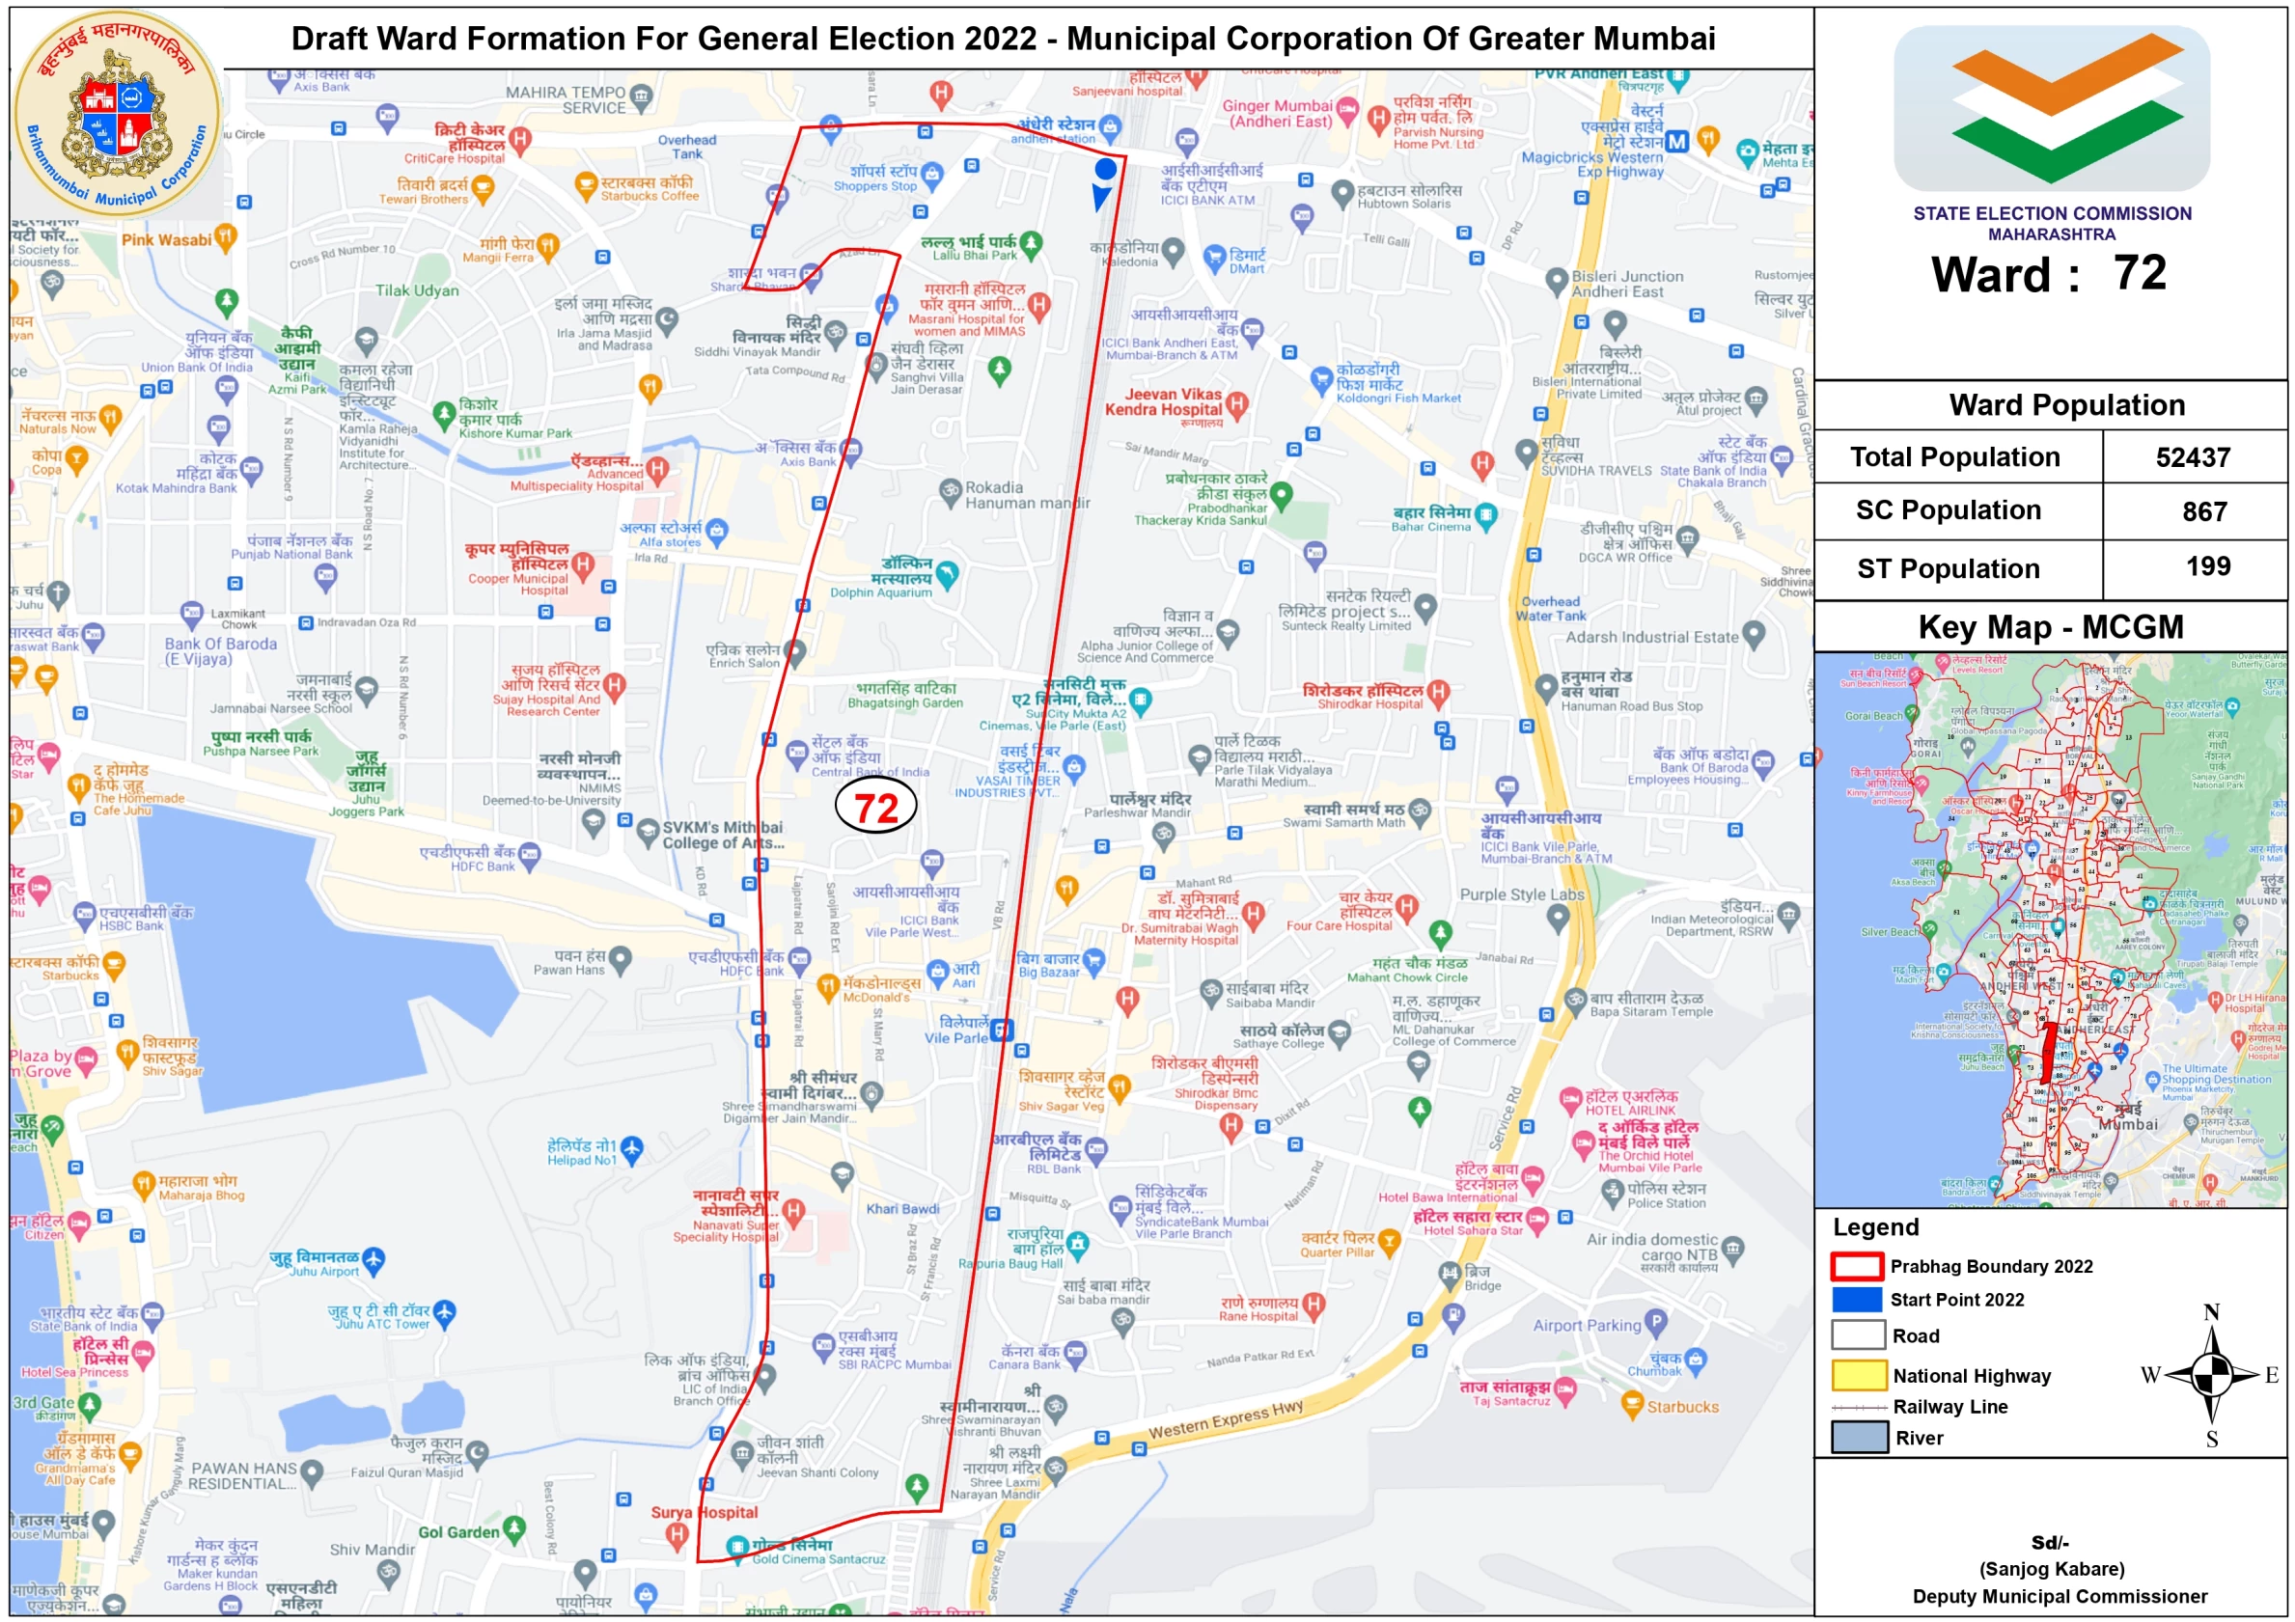The image size is (2295, 1622).
Task: Click the Vile Parle station icon
Action: point(1002,1030)
